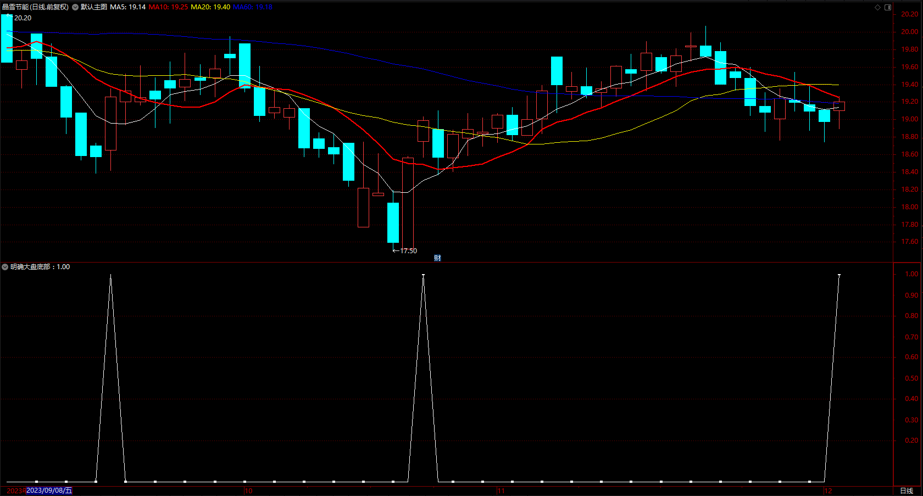The width and height of the screenshot is (923, 496).
Task: Click the 20.20 high price label in chart
Action: click(23, 18)
